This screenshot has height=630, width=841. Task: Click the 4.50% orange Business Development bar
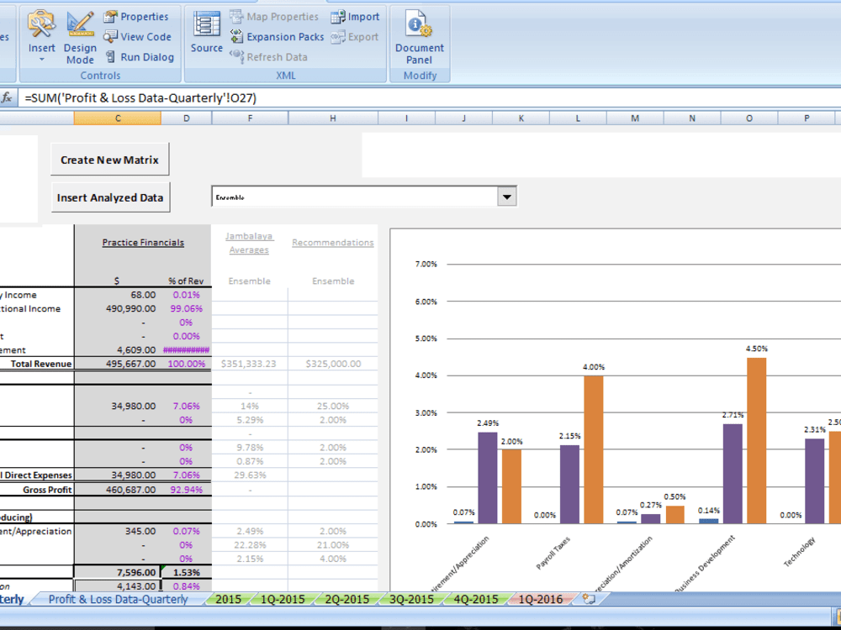point(756,440)
